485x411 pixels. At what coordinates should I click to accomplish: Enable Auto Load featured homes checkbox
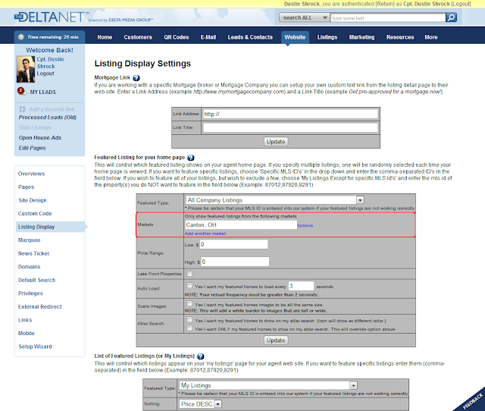tap(189, 285)
